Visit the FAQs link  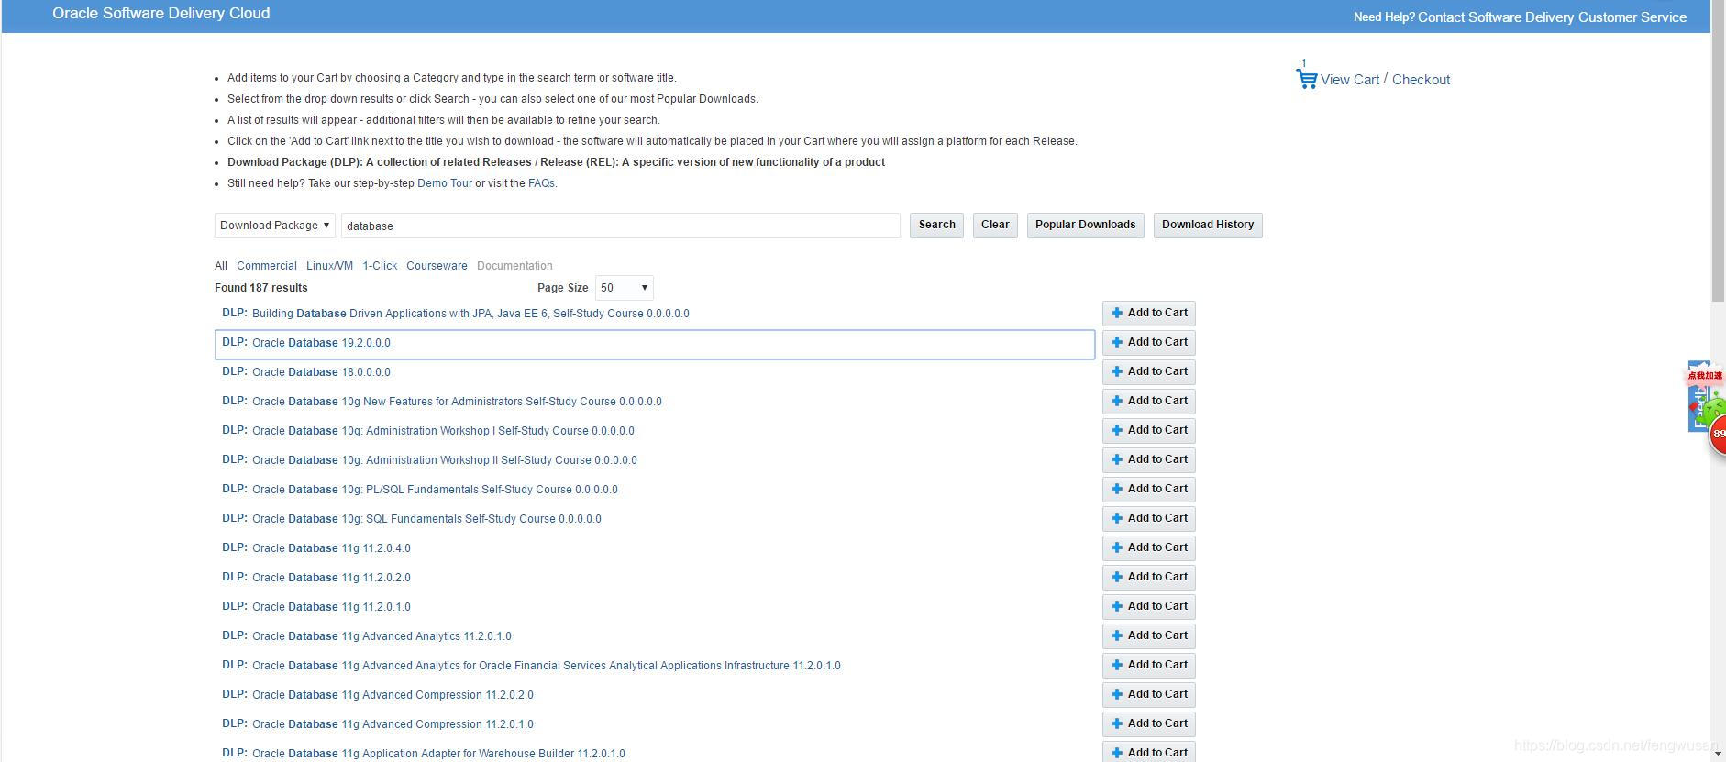coord(541,183)
